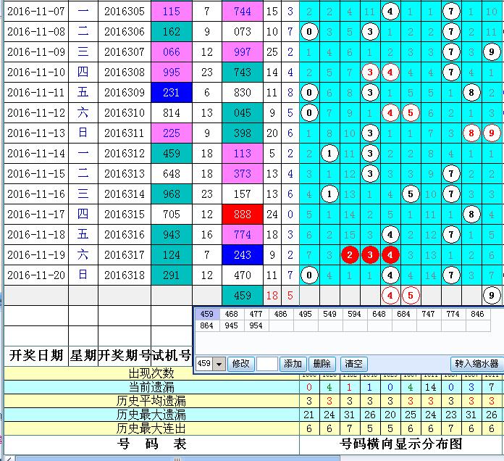This screenshot has width=504, height=461.
Task: Click solid red circle 2 in 2016-11-19 row
Action: point(350,254)
